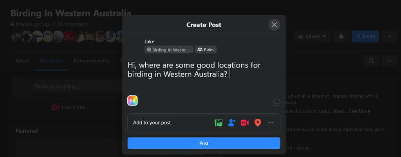Image resolution: width=401 pixels, height=157 pixels.
Task: Tag people using the blue person icon
Action: pyautogui.click(x=231, y=123)
